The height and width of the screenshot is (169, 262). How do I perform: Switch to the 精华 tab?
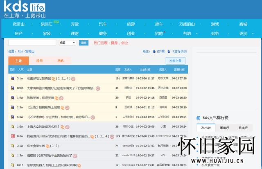coord(39,61)
